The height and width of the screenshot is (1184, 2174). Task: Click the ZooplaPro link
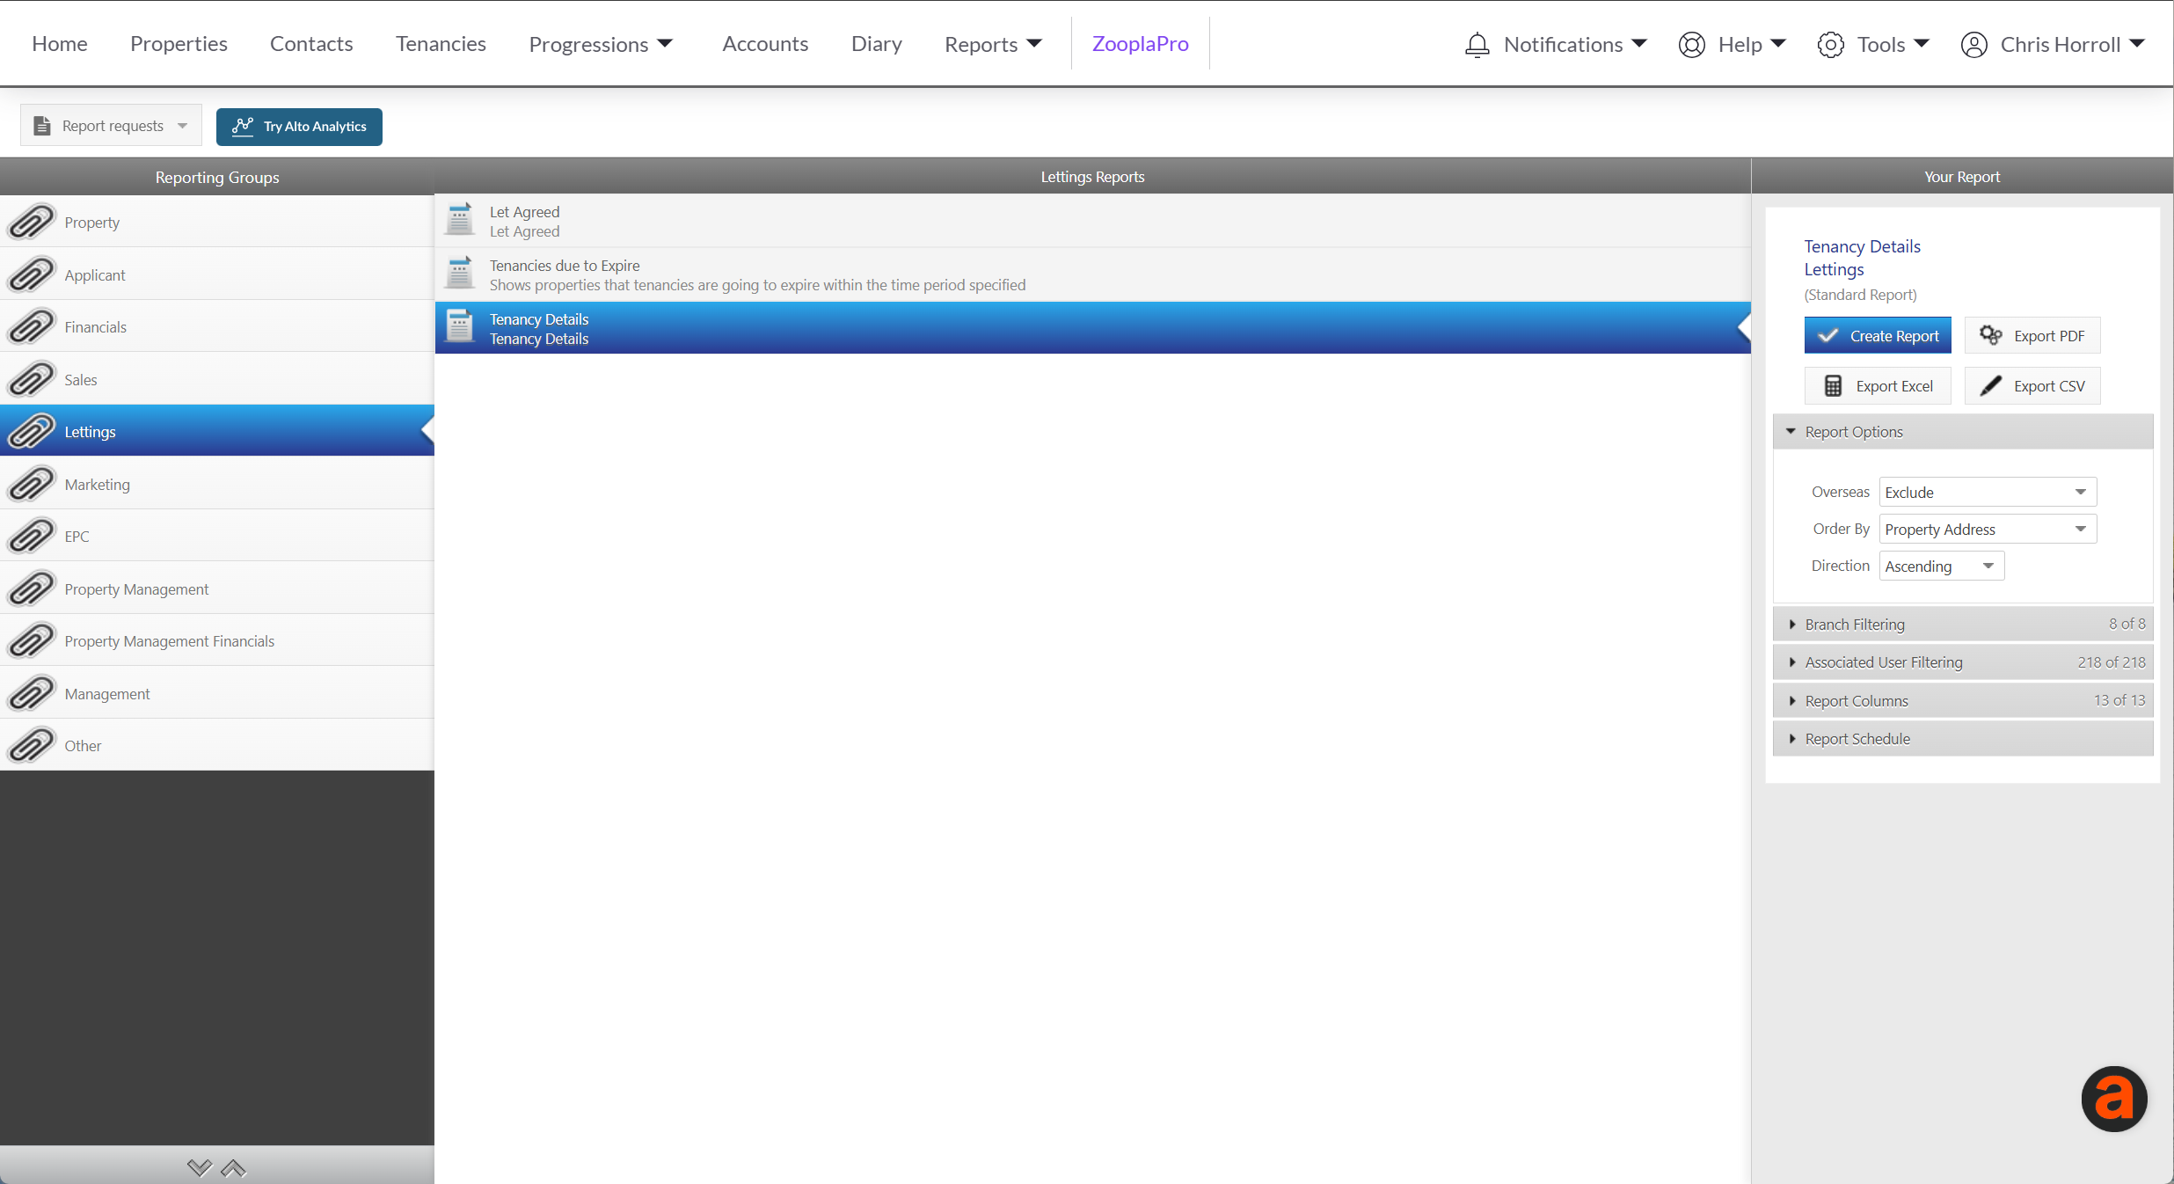pyautogui.click(x=1140, y=44)
